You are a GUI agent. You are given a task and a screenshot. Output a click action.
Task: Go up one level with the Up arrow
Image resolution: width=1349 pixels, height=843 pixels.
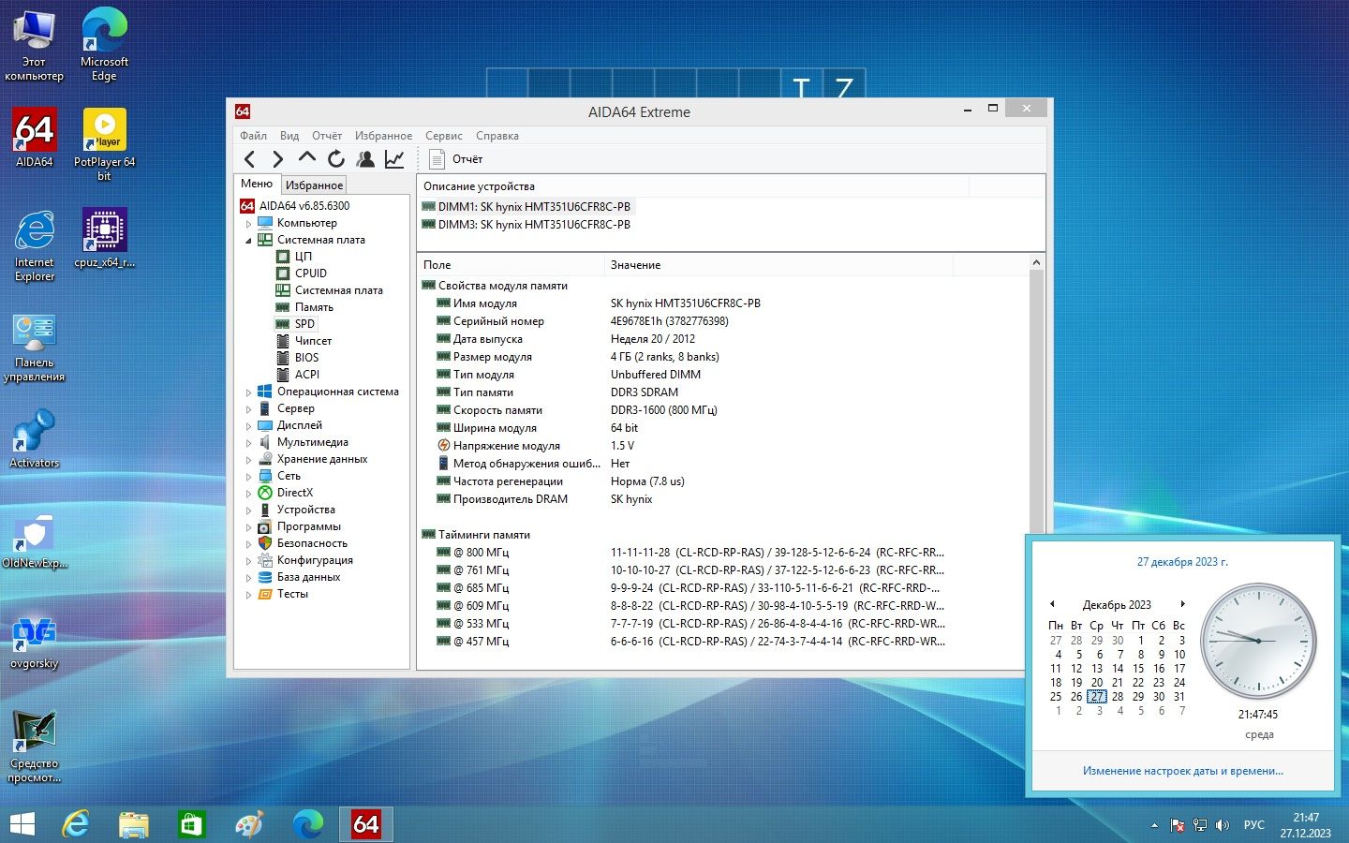[306, 158]
